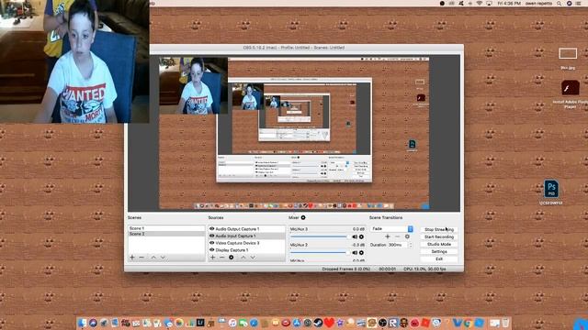
Task: Click the OBS preview canvas
Action: pos(294,133)
